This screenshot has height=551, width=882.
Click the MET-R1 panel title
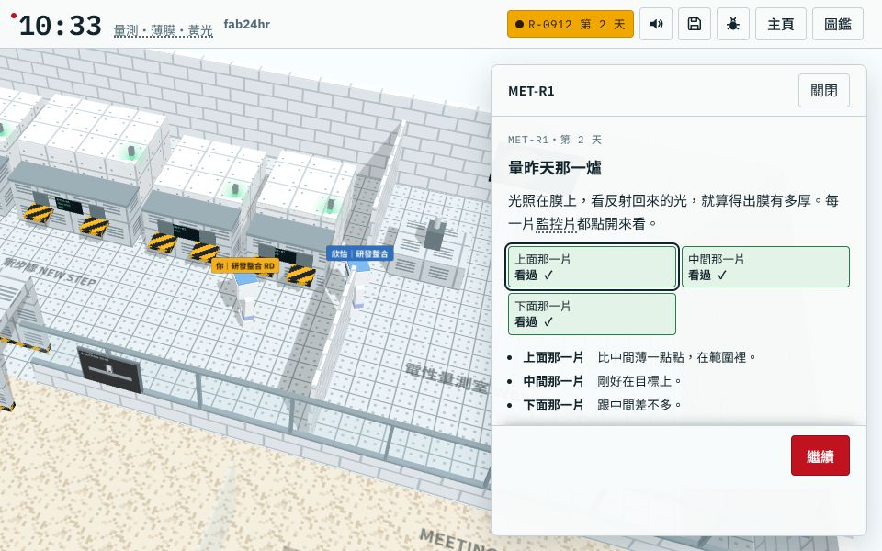[x=531, y=91]
